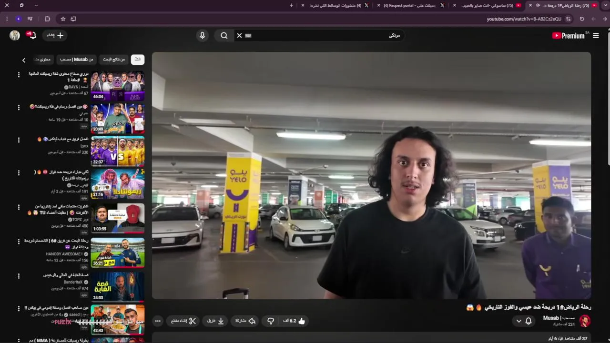Image resolution: width=610 pixels, height=343 pixels.
Task: Select the 'من Musab | مصعب' filter chip
Action: point(76,60)
